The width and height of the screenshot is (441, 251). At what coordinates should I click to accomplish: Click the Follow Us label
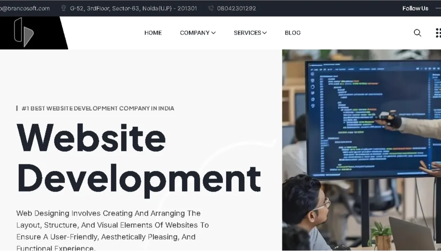pyautogui.click(x=415, y=8)
